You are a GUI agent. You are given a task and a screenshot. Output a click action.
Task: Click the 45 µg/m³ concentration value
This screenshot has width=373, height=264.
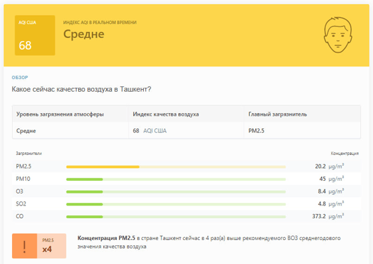point(332,179)
